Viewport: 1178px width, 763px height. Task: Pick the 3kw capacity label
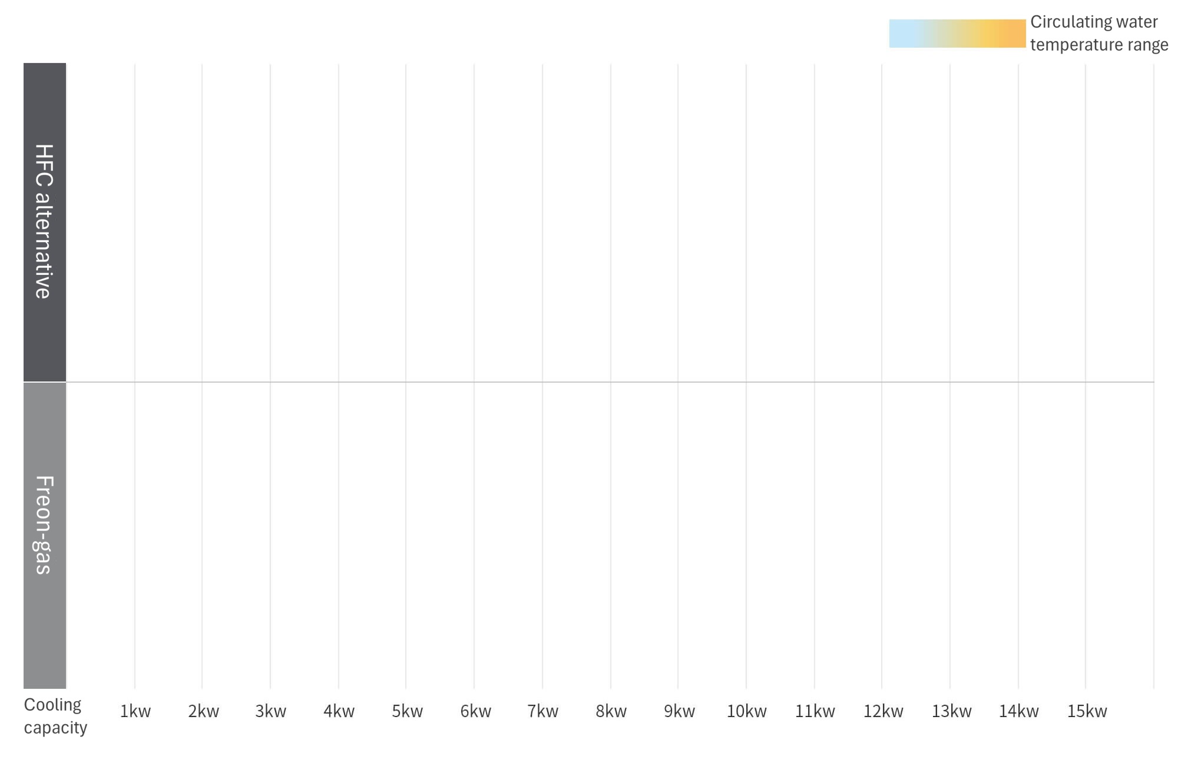click(x=271, y=711)
